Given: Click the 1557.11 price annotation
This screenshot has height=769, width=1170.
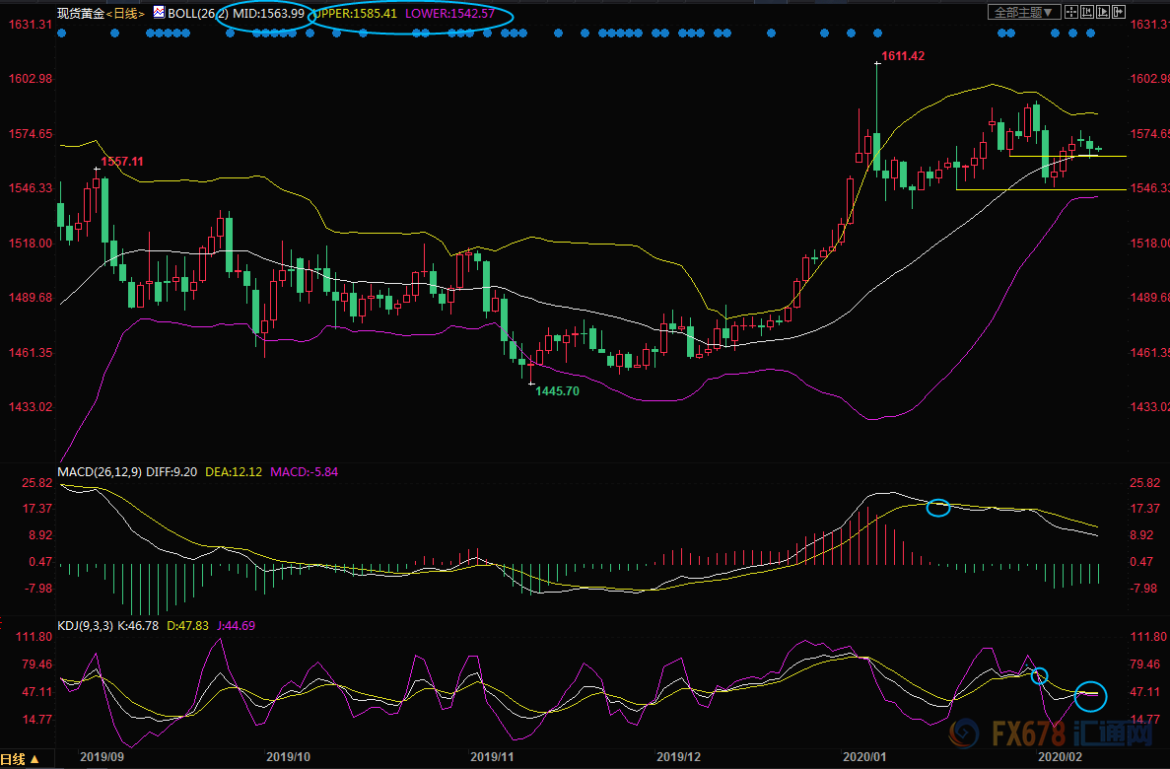Looking at the screenshot, I should (x=121, y=162).
